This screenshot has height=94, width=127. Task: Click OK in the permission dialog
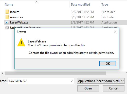tap(108, 63)
